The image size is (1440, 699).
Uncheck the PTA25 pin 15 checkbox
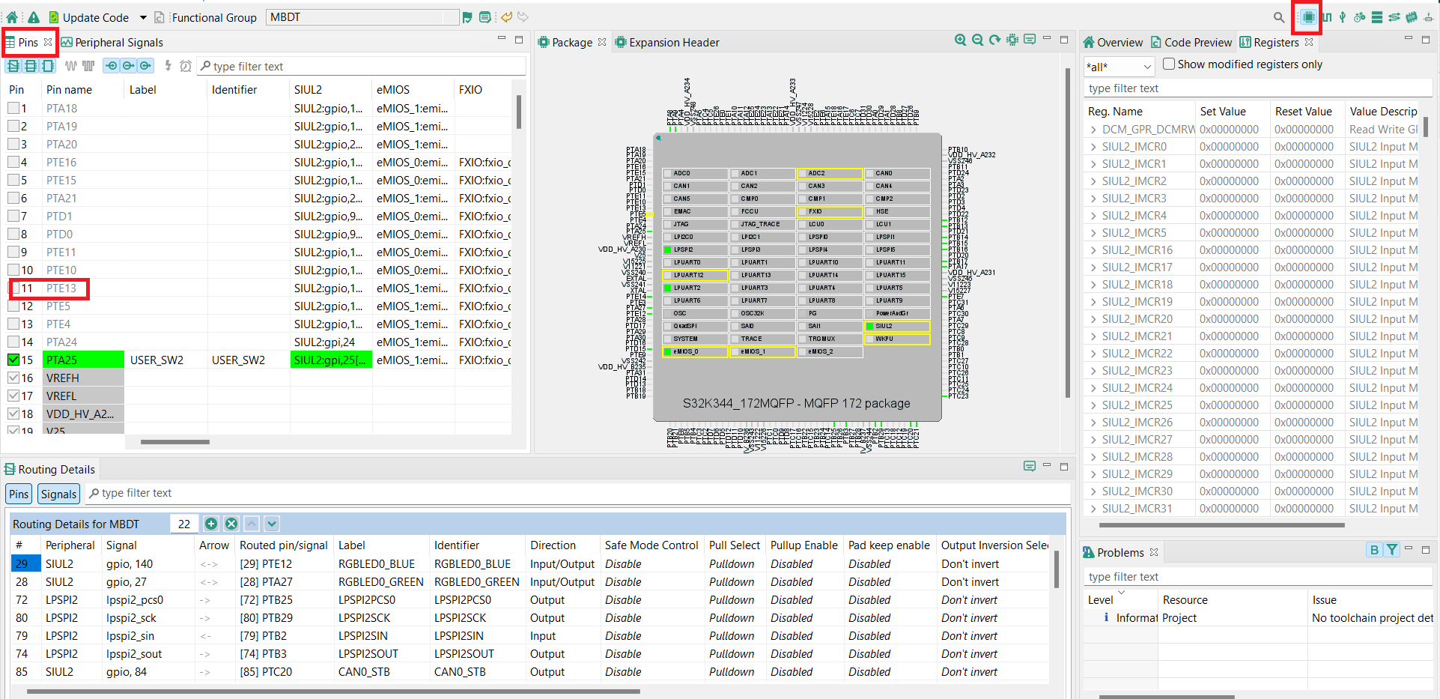tap(13, 360)
